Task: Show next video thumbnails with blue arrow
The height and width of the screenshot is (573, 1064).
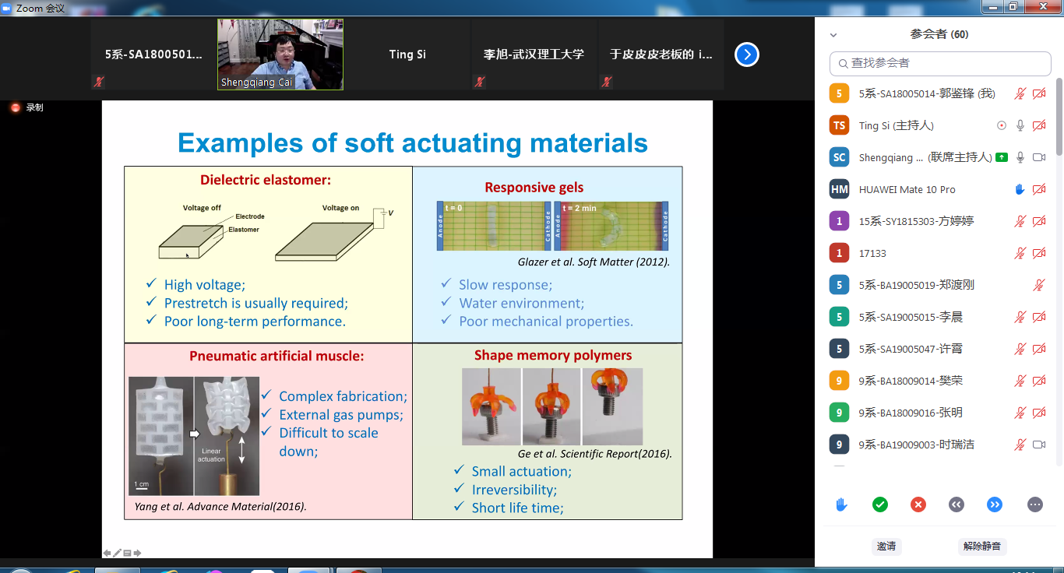Action: pos(746,54)
